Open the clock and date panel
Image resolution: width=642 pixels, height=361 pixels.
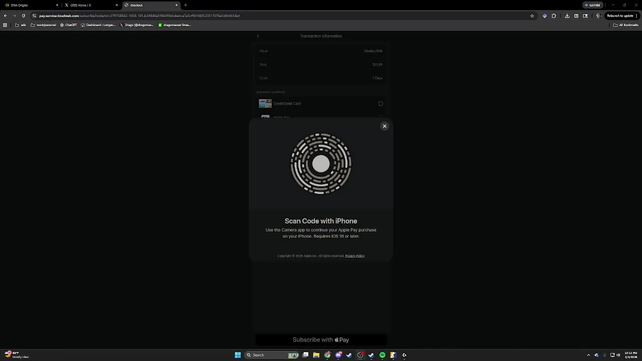tap(630, 355)
